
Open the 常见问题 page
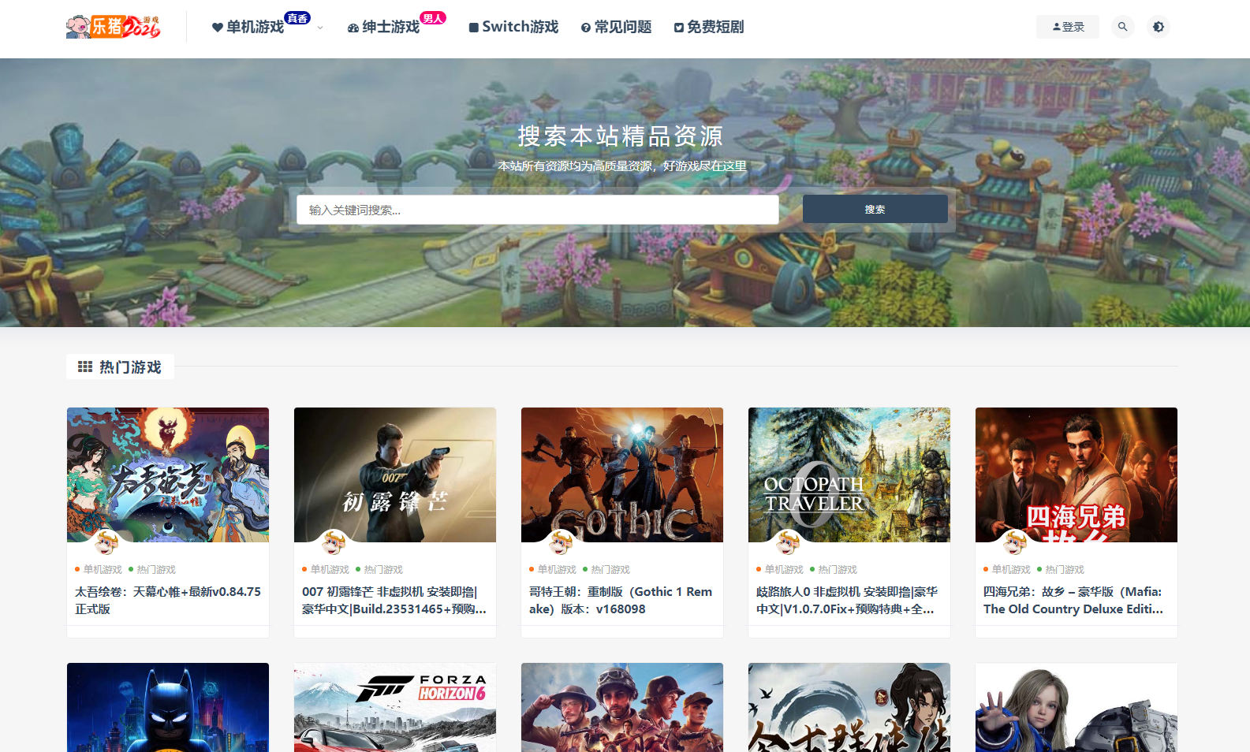[616, 27]
